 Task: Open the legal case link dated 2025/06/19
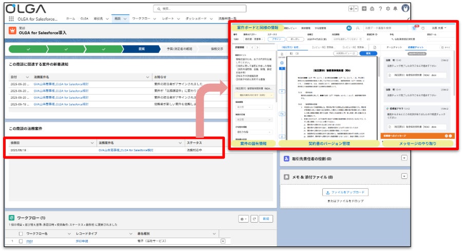pos(126,150)
